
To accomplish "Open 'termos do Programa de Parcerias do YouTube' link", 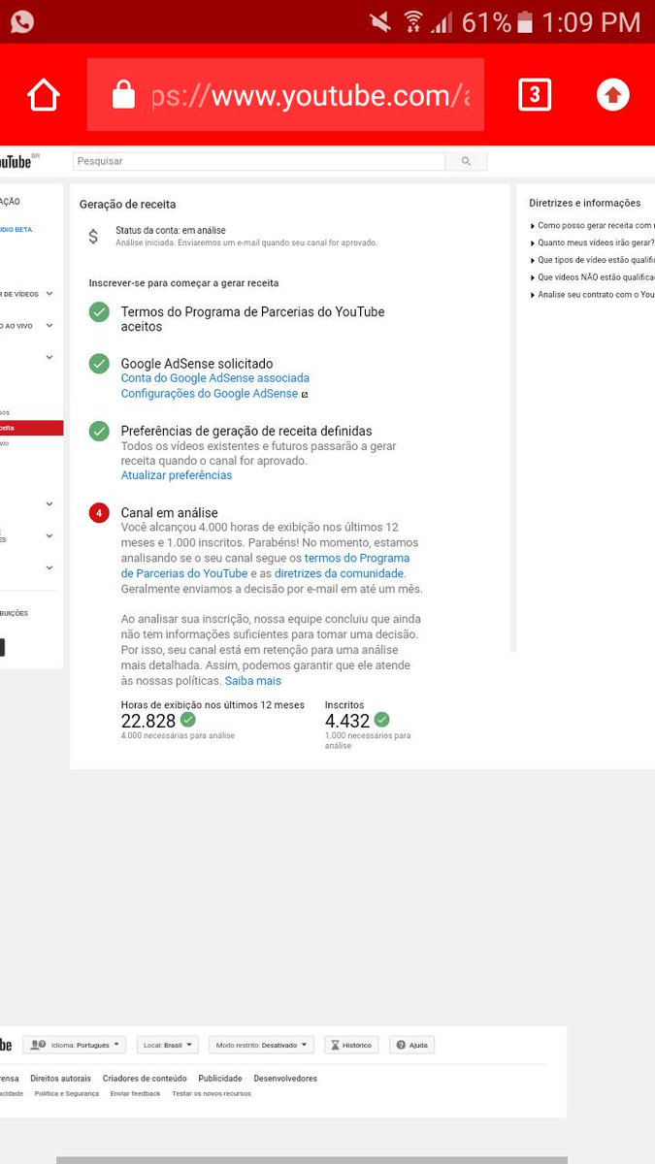I will click(265, 566).
